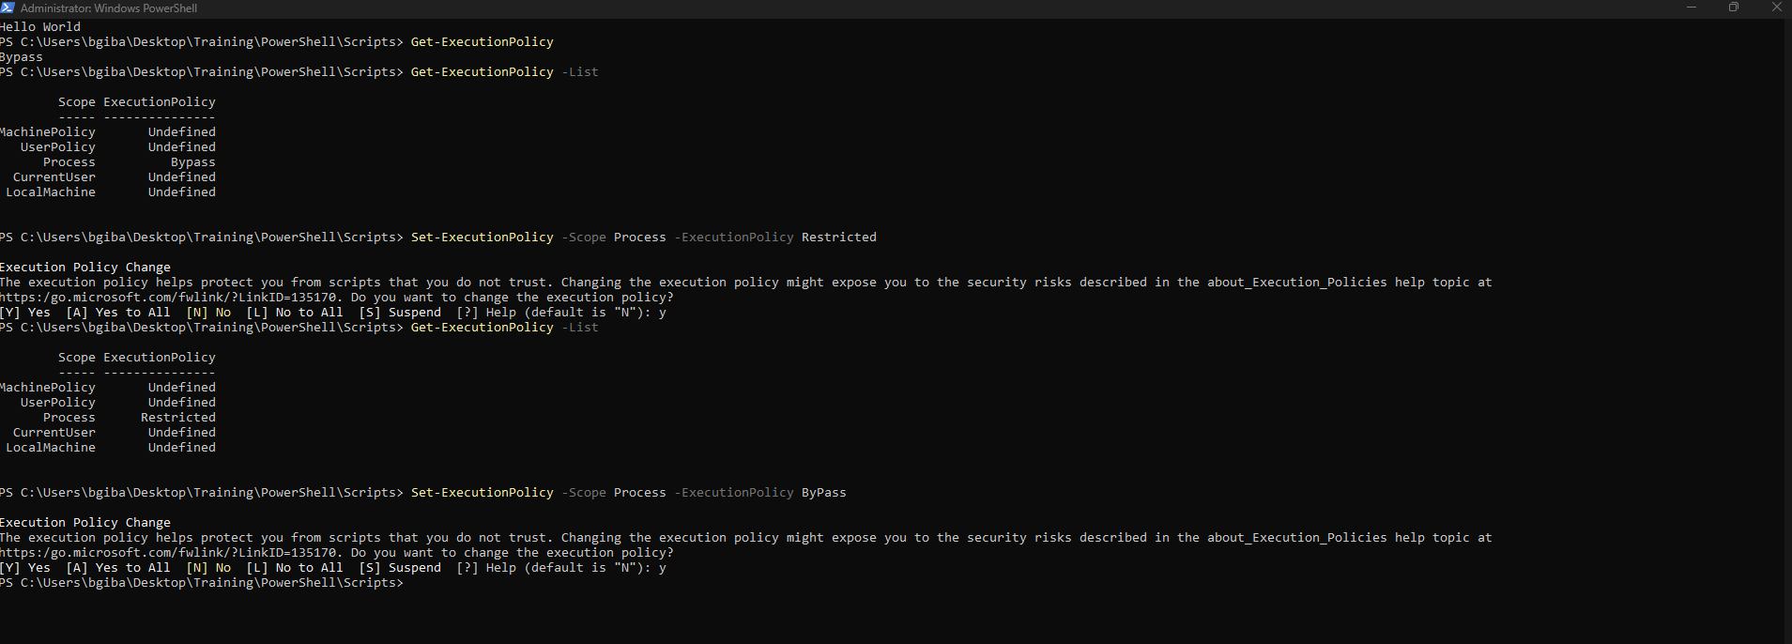
Task: Click the Scope ExecutionPolicy column header
Action: pyautogui.click(x=137, y=101)
